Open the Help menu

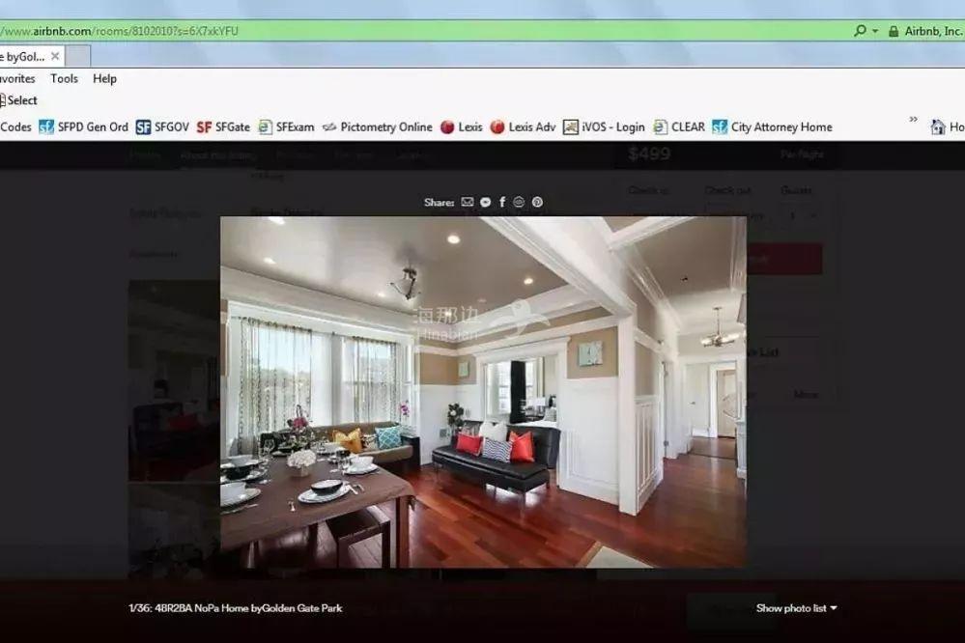[x=104, y=79]
